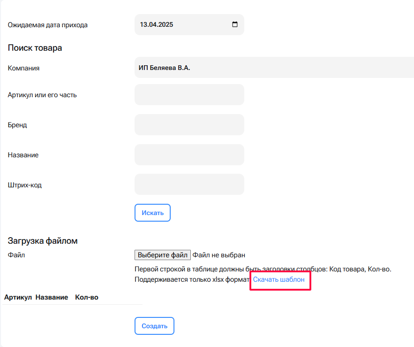Activate the Штрих-код input box
Screen dimensions: 414x347
[189, 185]
